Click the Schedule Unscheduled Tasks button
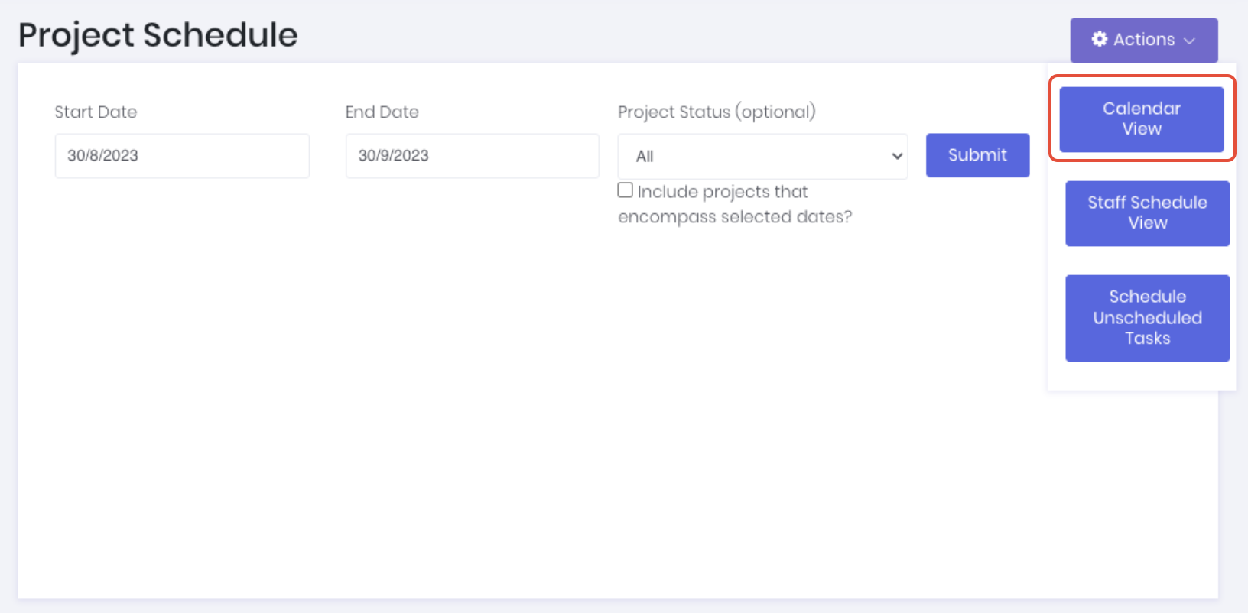 pyautogui.click(x=1147, y=318)
